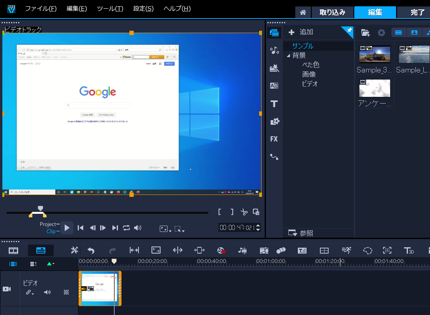Image resolution: width=430 pixels, height=315 pixels.
Task: Split clip with the scissors icon
Action: 244,212
